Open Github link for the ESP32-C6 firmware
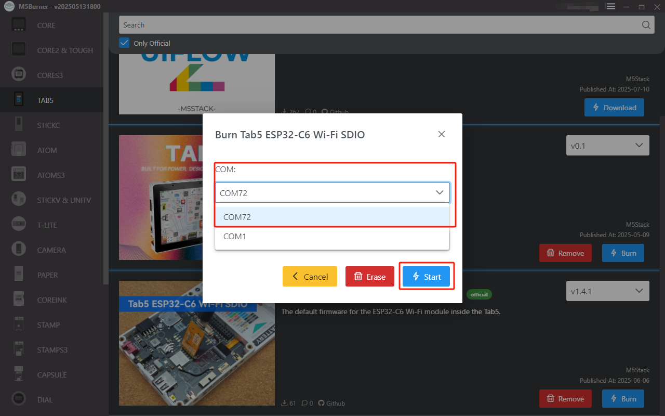665x416 pixels. click(x=332, y=403)
